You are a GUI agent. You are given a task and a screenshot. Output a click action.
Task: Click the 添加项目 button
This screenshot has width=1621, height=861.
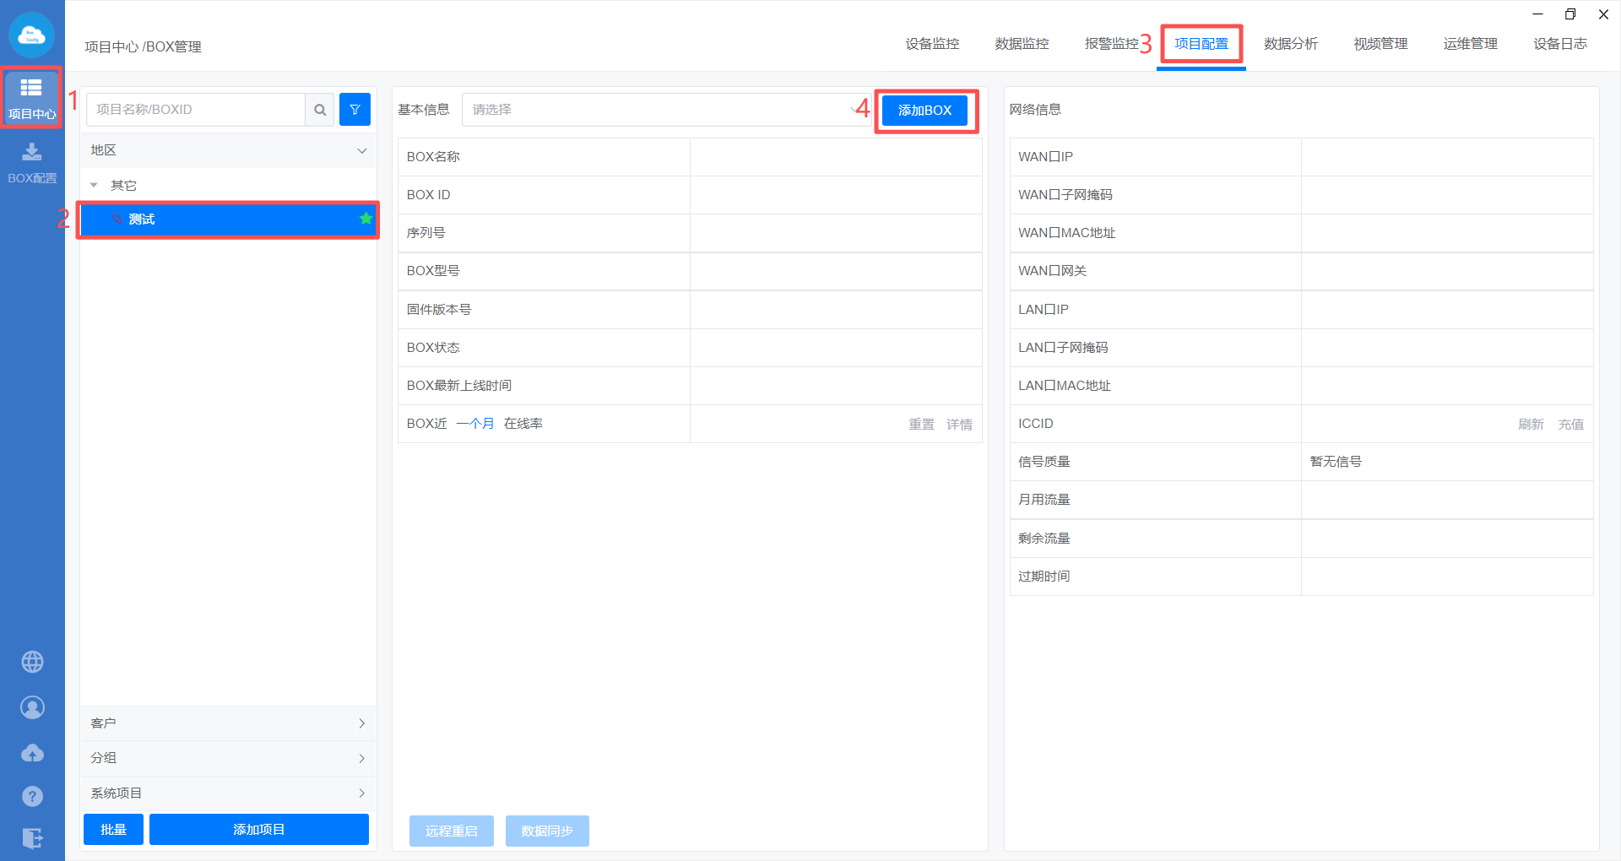tap(258, 829)
